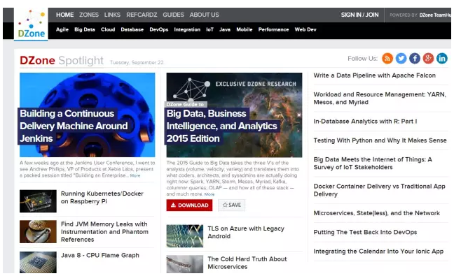Open the LinkedIn follow icon
The width and height of the screenshot is (454, 276).
(442, 58)
